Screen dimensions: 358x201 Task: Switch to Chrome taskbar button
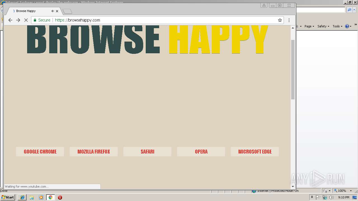coord(50,197)
